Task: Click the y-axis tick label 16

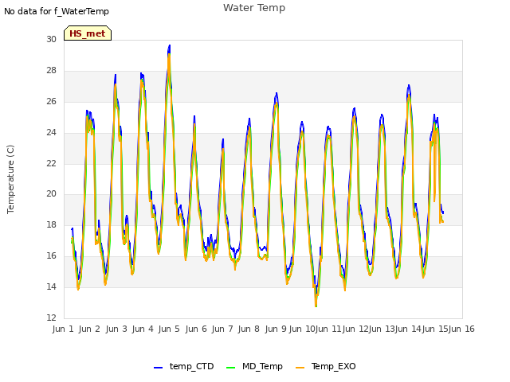Action: click(x=51, y=256)
